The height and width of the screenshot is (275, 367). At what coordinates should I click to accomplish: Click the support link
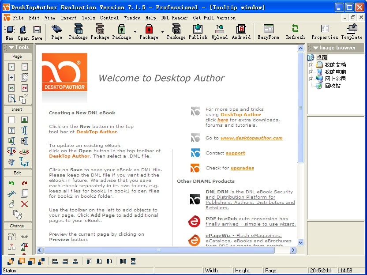pos(236,153)
